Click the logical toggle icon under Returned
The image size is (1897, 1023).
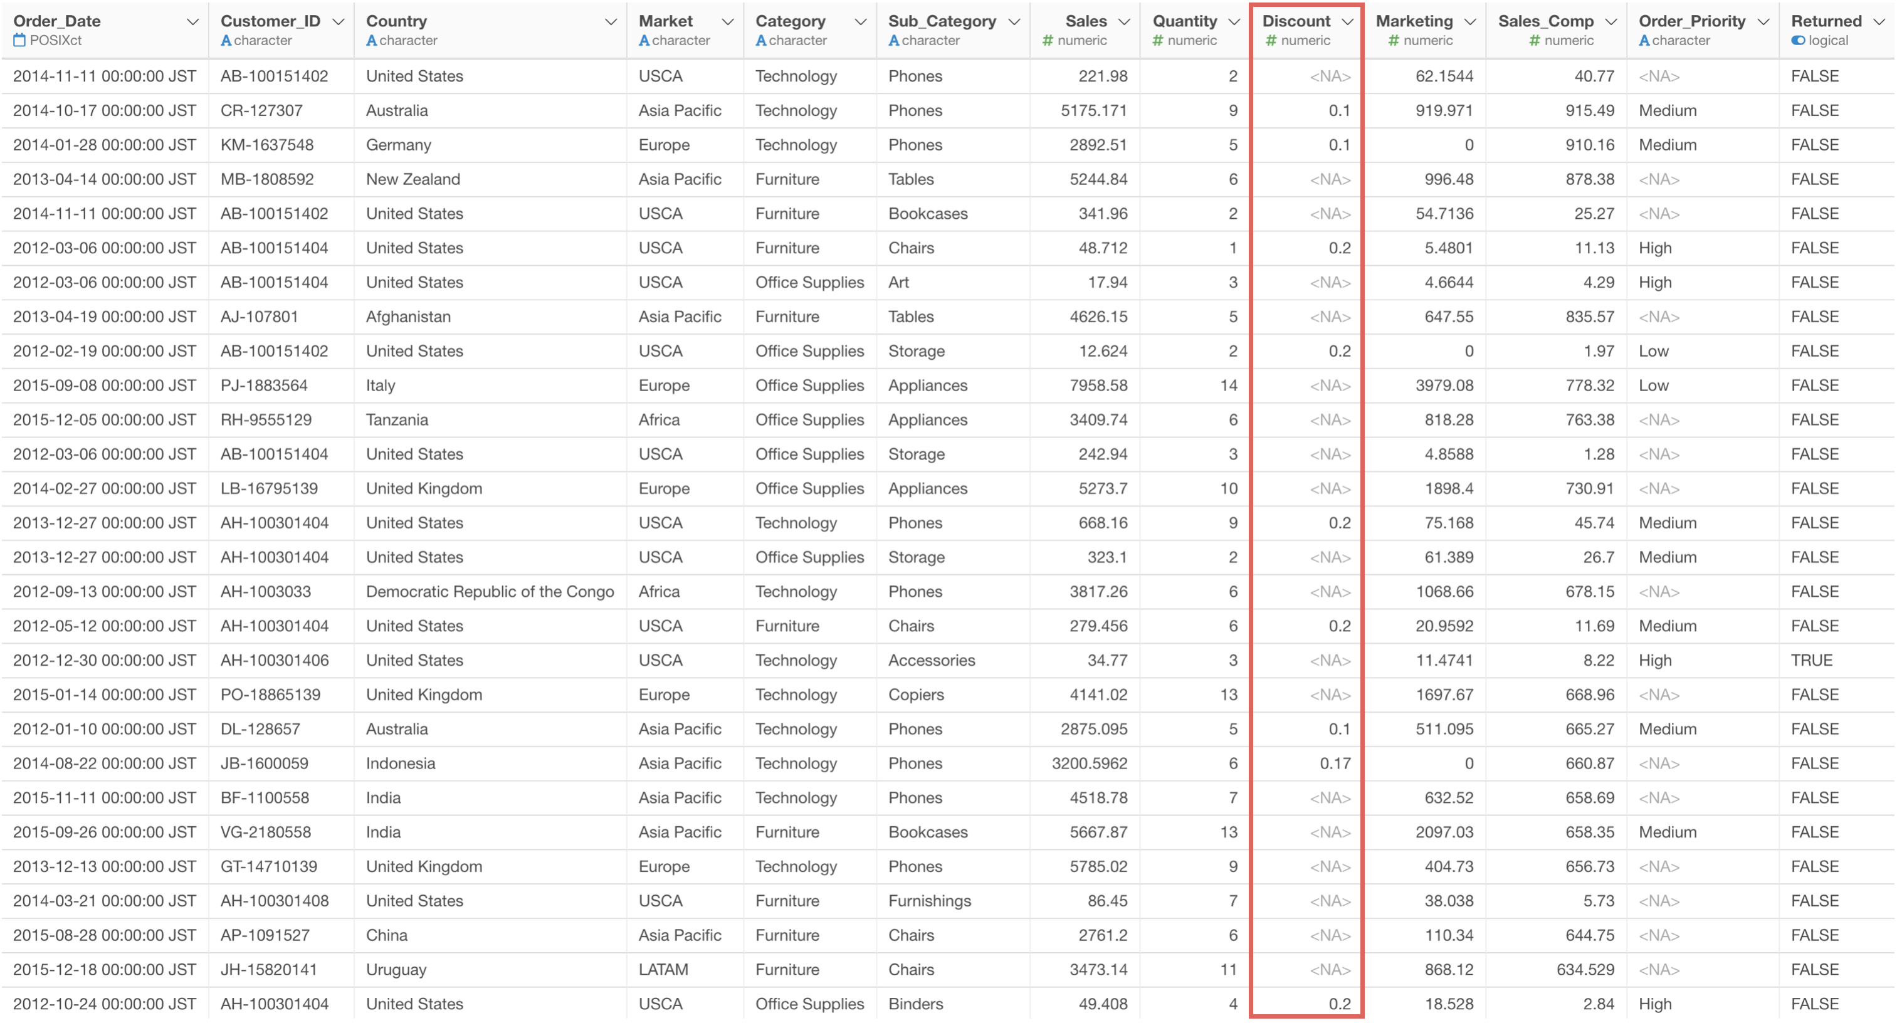1797,41
